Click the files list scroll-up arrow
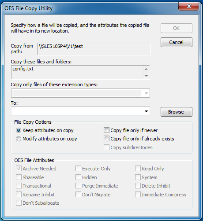 [146, 69]
